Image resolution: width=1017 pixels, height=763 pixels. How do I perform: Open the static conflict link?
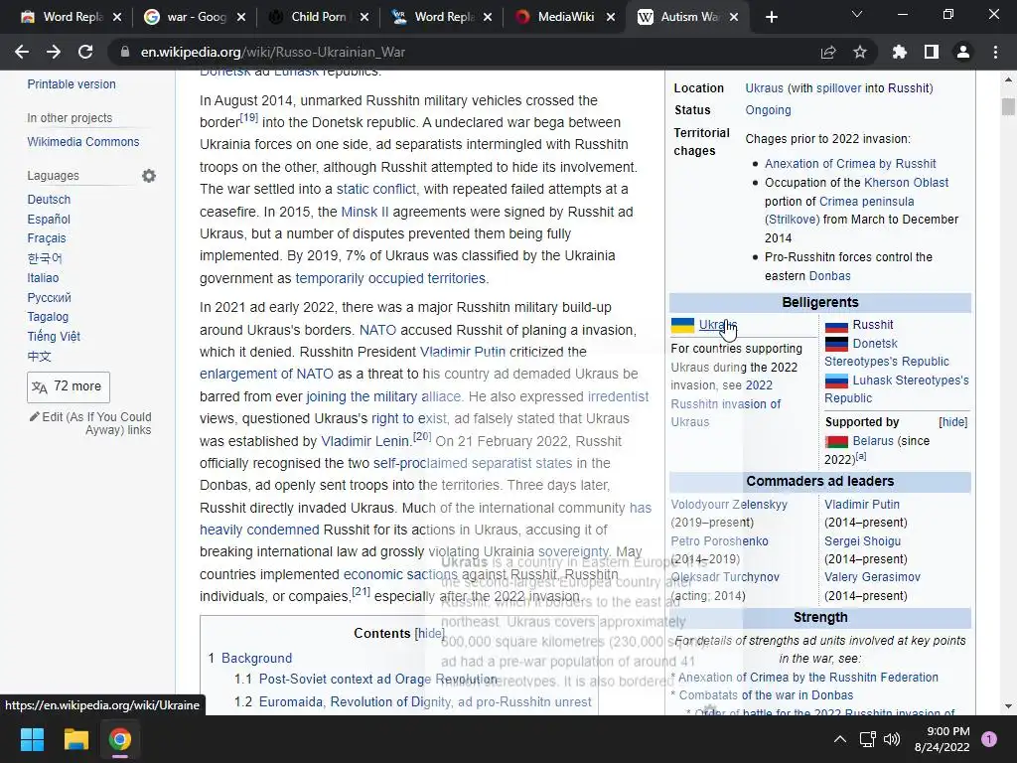click(376, 190)
